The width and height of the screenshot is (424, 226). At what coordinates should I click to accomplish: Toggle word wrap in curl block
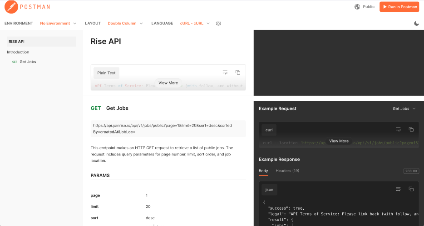coord(398,130)
